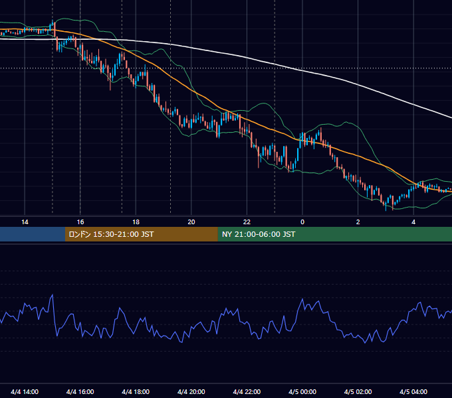This screenshot has height=398, width=452.
Task: Click the 14 hour label on price chart axis
Action: tap(25, 222)
